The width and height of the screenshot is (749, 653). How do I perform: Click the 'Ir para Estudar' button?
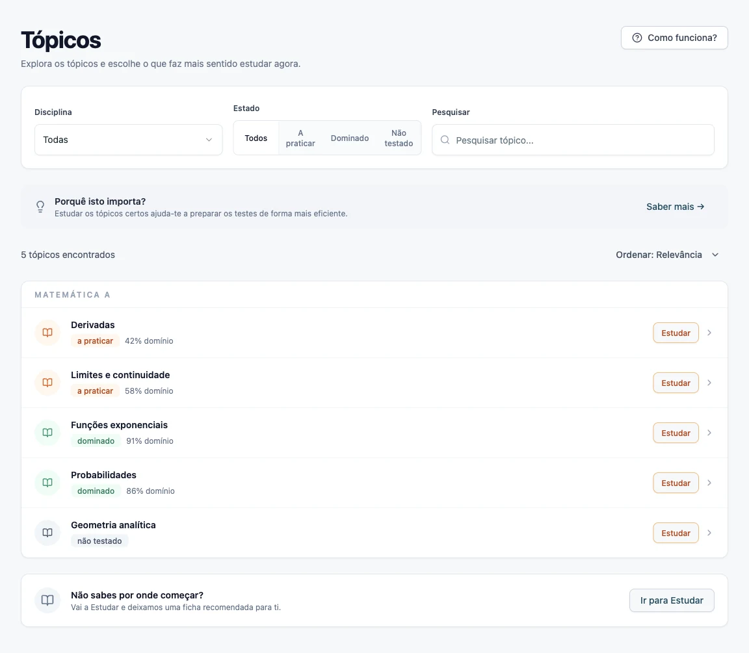click(672, 600)
